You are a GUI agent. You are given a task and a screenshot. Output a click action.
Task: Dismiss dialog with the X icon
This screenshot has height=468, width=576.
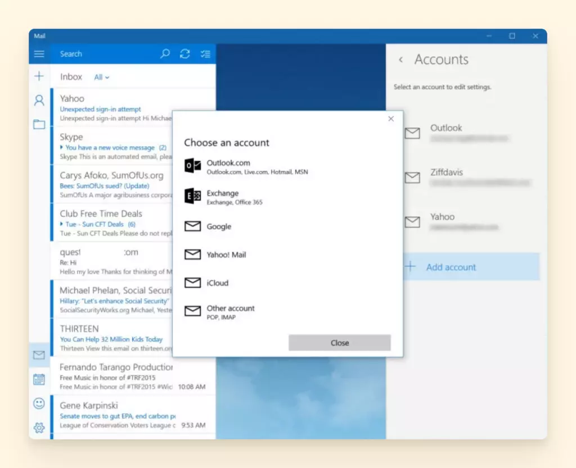click(x=391, y=119)
